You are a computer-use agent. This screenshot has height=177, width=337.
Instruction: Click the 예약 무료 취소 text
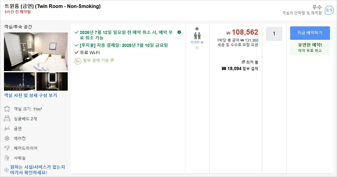coord(310,51)
